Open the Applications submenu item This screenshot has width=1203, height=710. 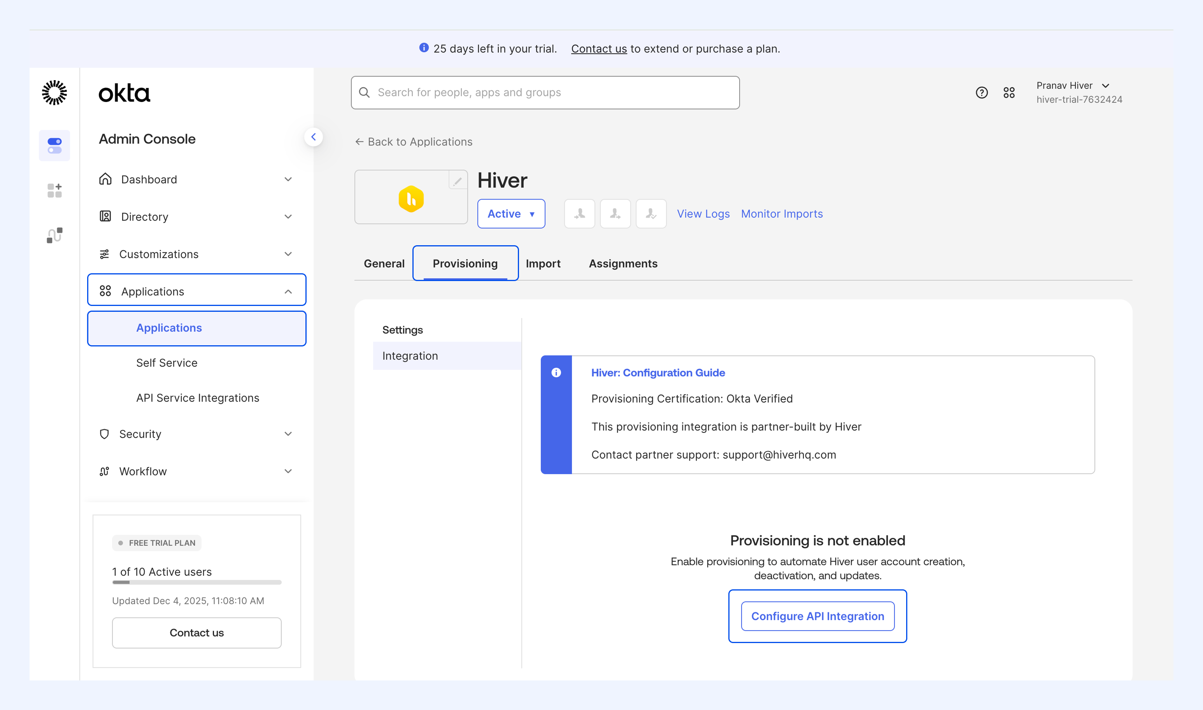196,328
